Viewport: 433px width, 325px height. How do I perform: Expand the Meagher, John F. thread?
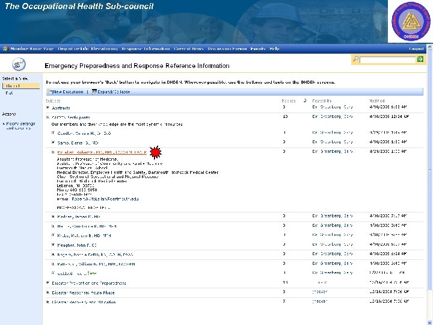tap(54, 245)
